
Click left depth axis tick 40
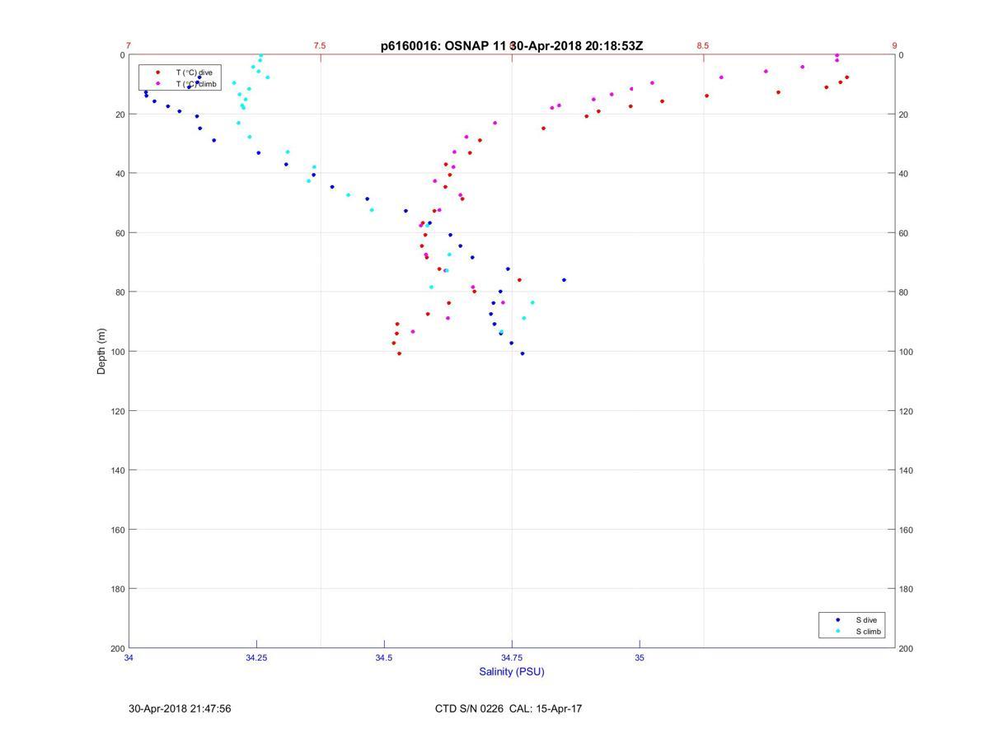click(x=120, y=174)
